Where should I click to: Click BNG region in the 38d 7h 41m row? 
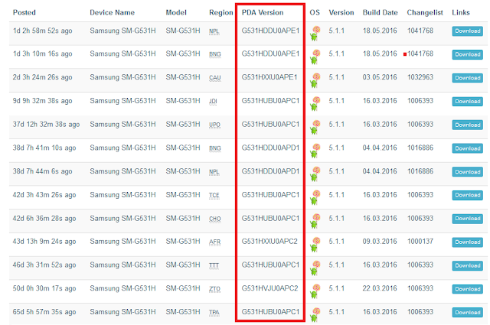(214, 148)
